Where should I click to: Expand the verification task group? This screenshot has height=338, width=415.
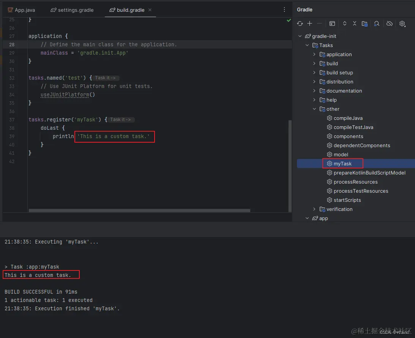click(x=314, y=209)
